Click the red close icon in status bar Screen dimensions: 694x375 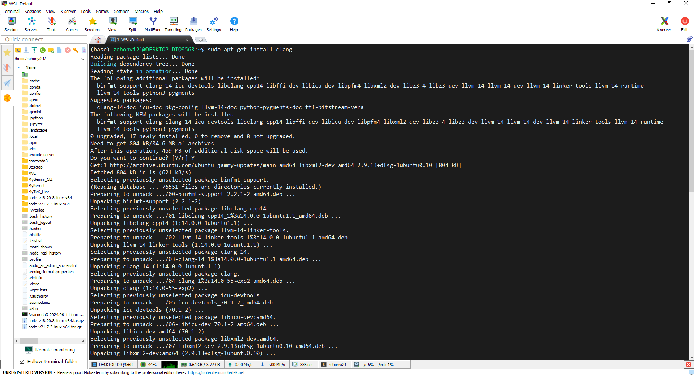pos(689,365)
